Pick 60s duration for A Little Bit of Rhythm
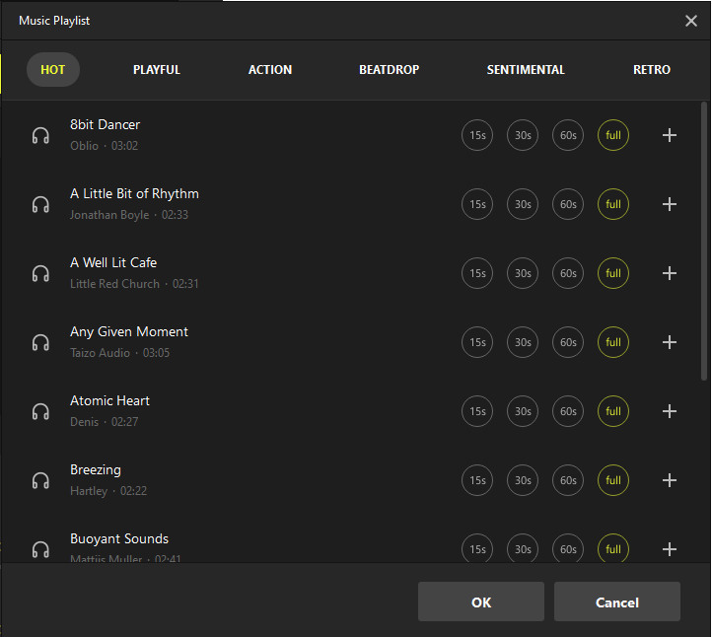 568,204
